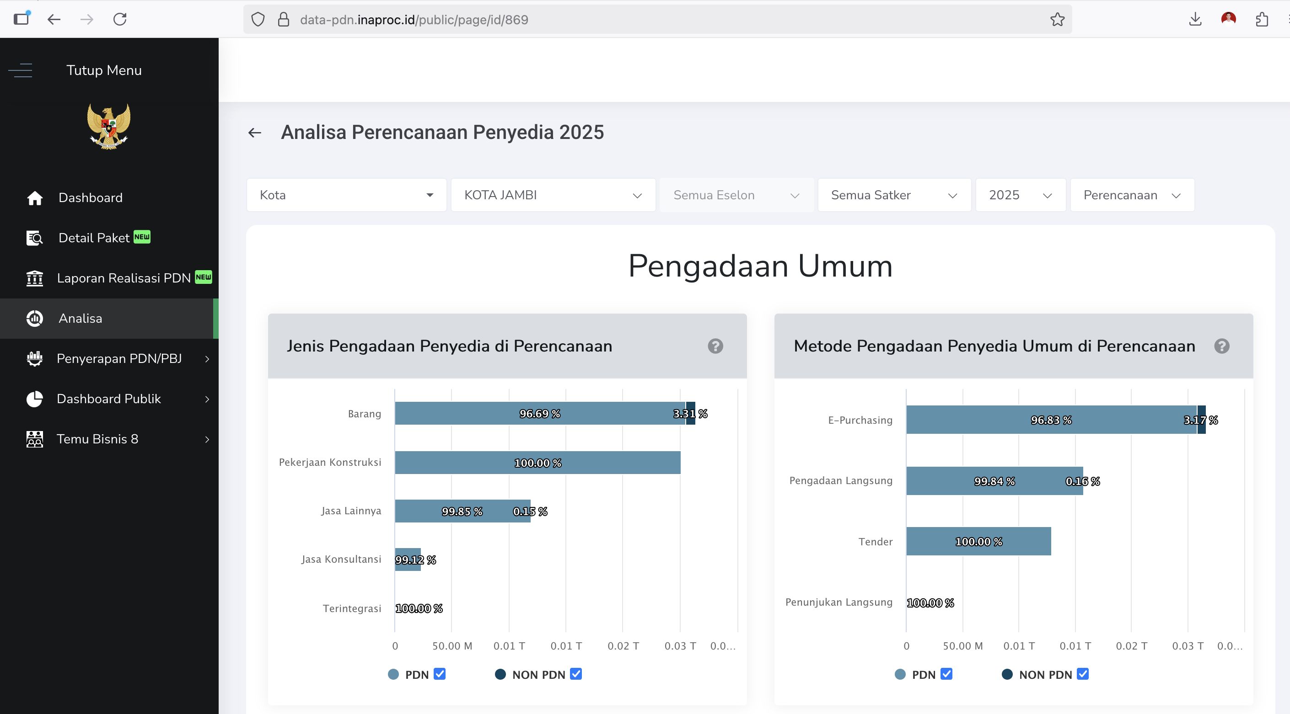The image size is (1290, 714).
Task: Uncheck PDN under the Metode Pengadaan chart
Action: click(946, 674)
